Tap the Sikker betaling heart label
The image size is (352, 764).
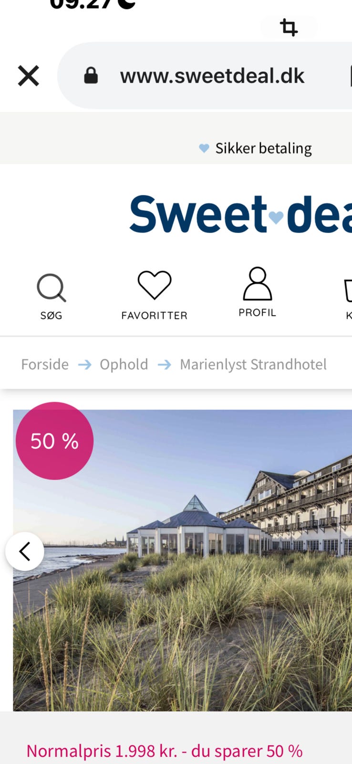(256, 148)
